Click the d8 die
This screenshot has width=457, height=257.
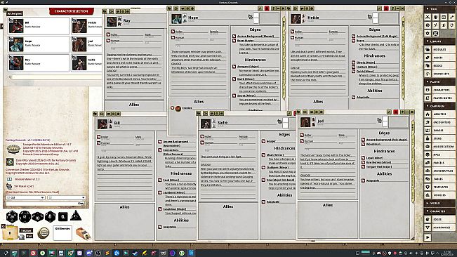pos(50,216)
